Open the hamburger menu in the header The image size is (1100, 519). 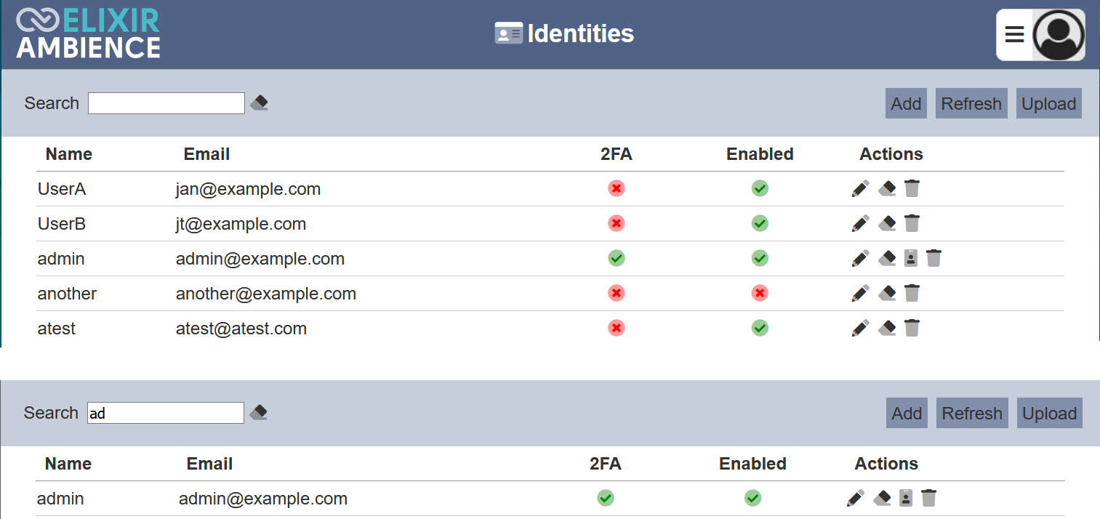click(1014, 34)
